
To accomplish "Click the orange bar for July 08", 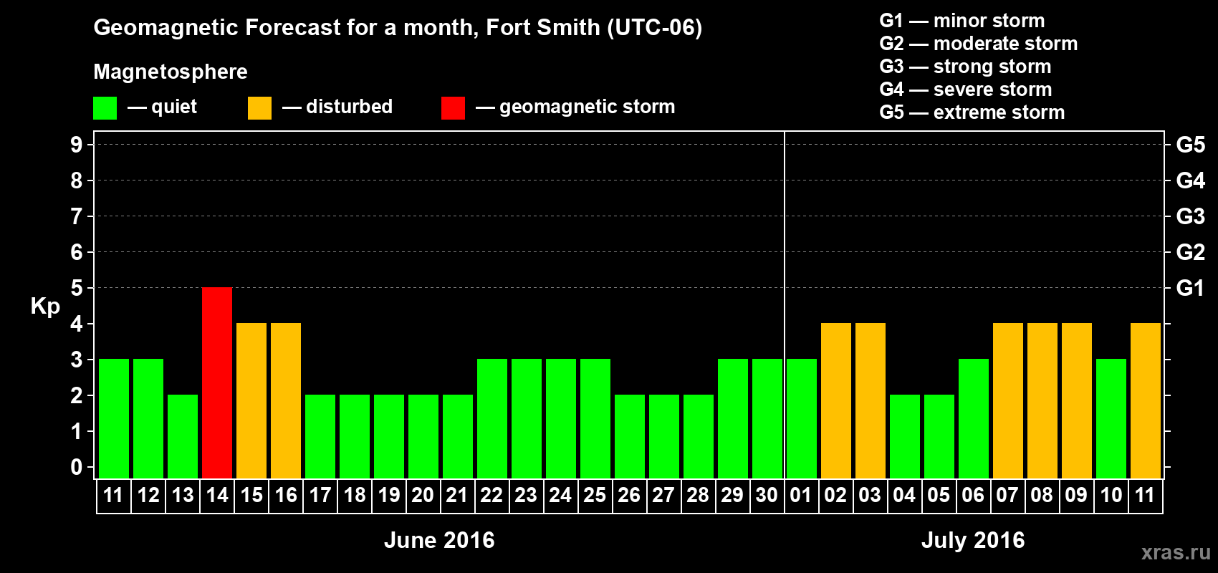I will (x=1042, y=400).
